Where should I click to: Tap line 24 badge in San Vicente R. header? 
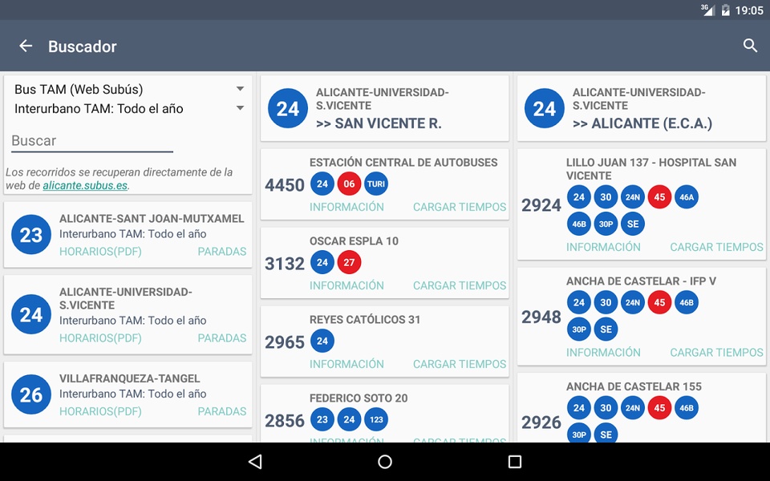288,108
